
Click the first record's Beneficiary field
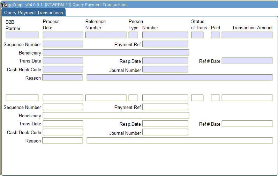tap(116, 52)
